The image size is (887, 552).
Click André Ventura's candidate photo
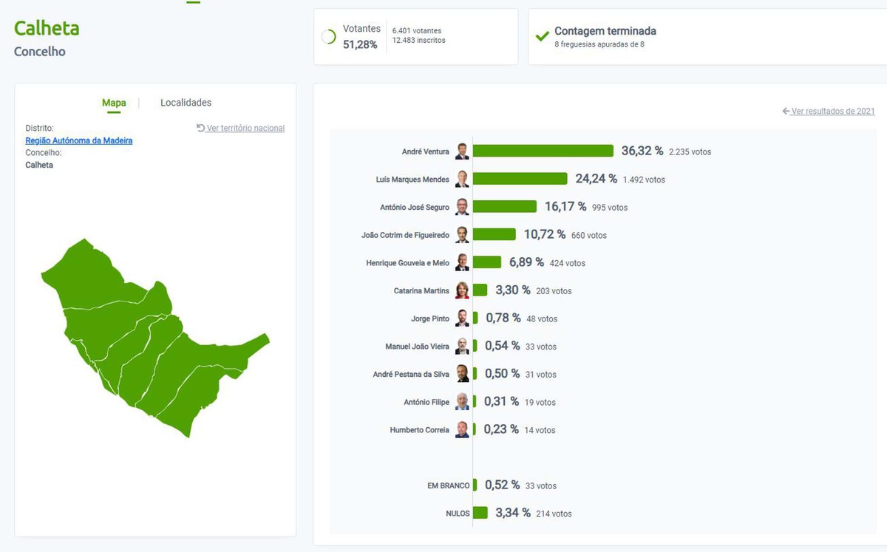pos(462,151)
